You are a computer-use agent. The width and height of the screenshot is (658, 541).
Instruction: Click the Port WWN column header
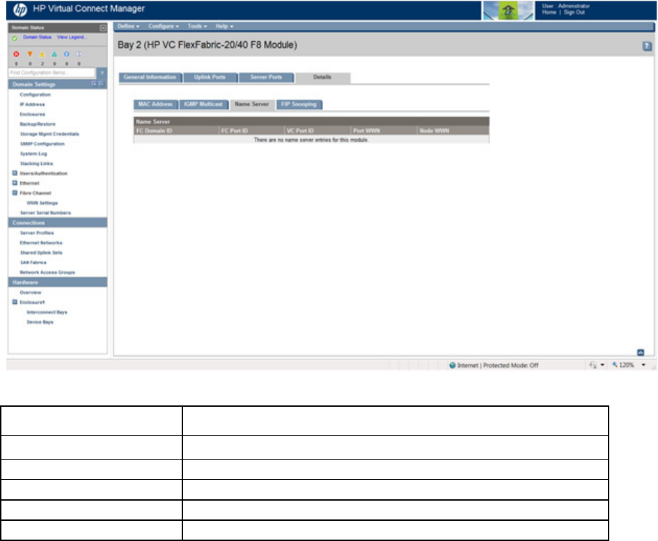(x=384, y=131)
